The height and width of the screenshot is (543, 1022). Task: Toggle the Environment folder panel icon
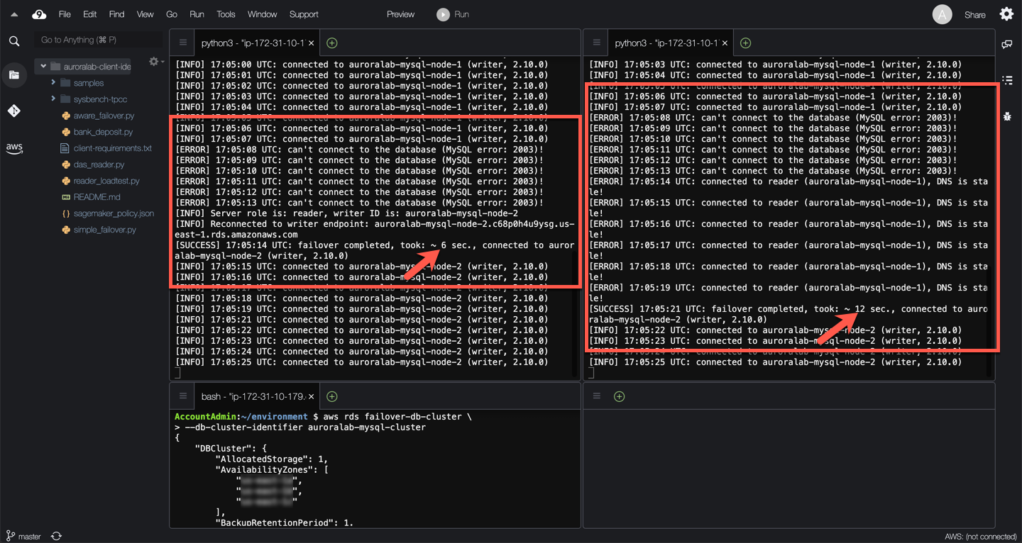(x=14, y=74)
